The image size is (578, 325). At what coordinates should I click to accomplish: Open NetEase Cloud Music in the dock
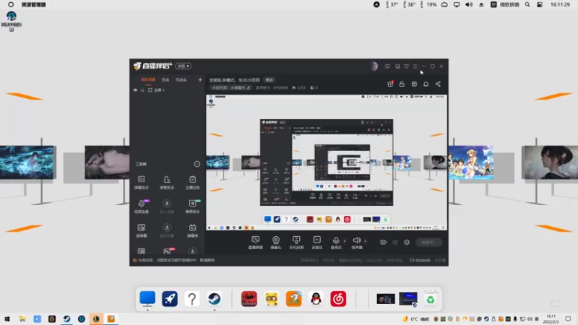pyautogui.click(x=338, y=299)
